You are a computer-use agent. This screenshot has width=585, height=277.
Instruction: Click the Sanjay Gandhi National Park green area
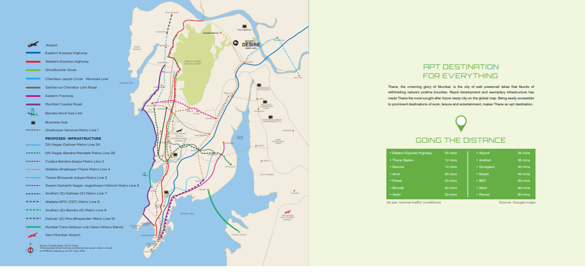(x=199, y=57)
